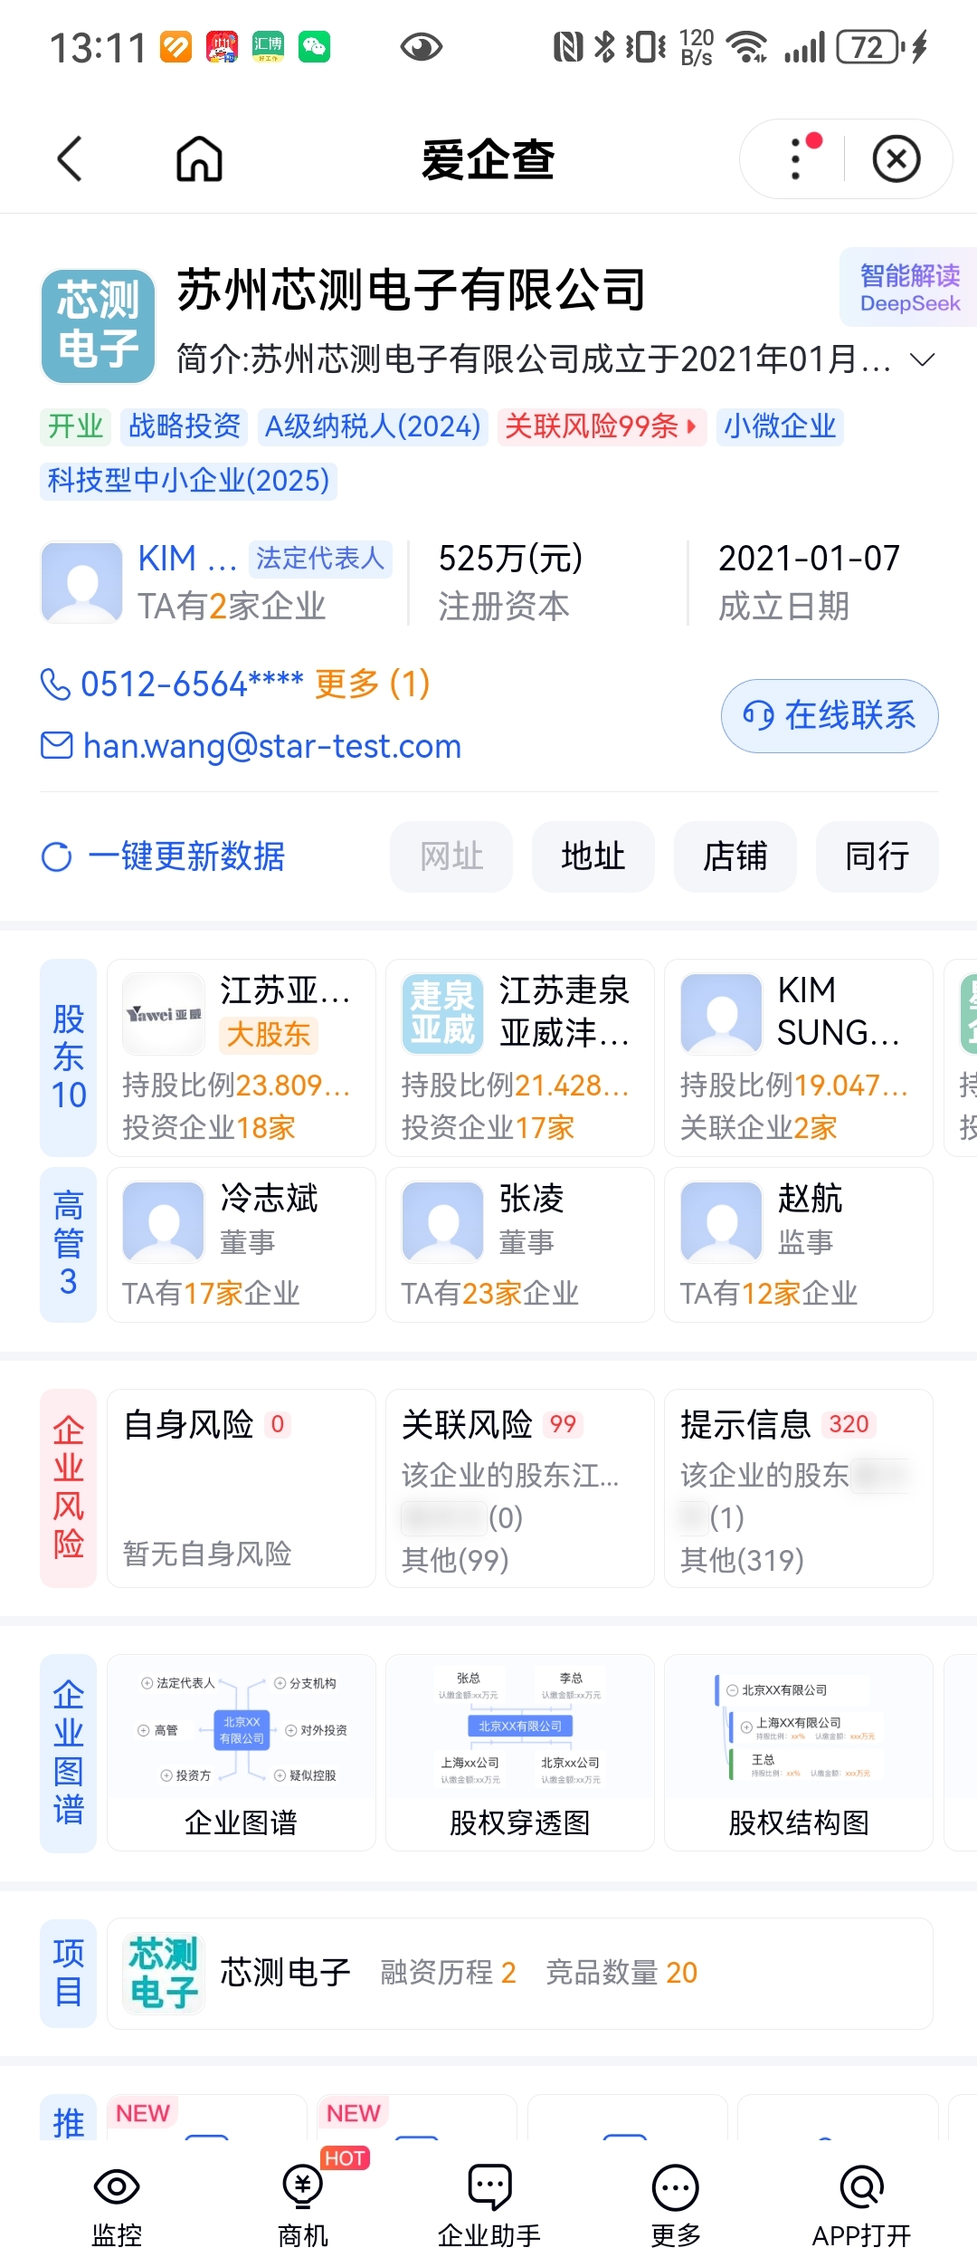Tap the Wi-Fi status icon

(x=747, y=46)
